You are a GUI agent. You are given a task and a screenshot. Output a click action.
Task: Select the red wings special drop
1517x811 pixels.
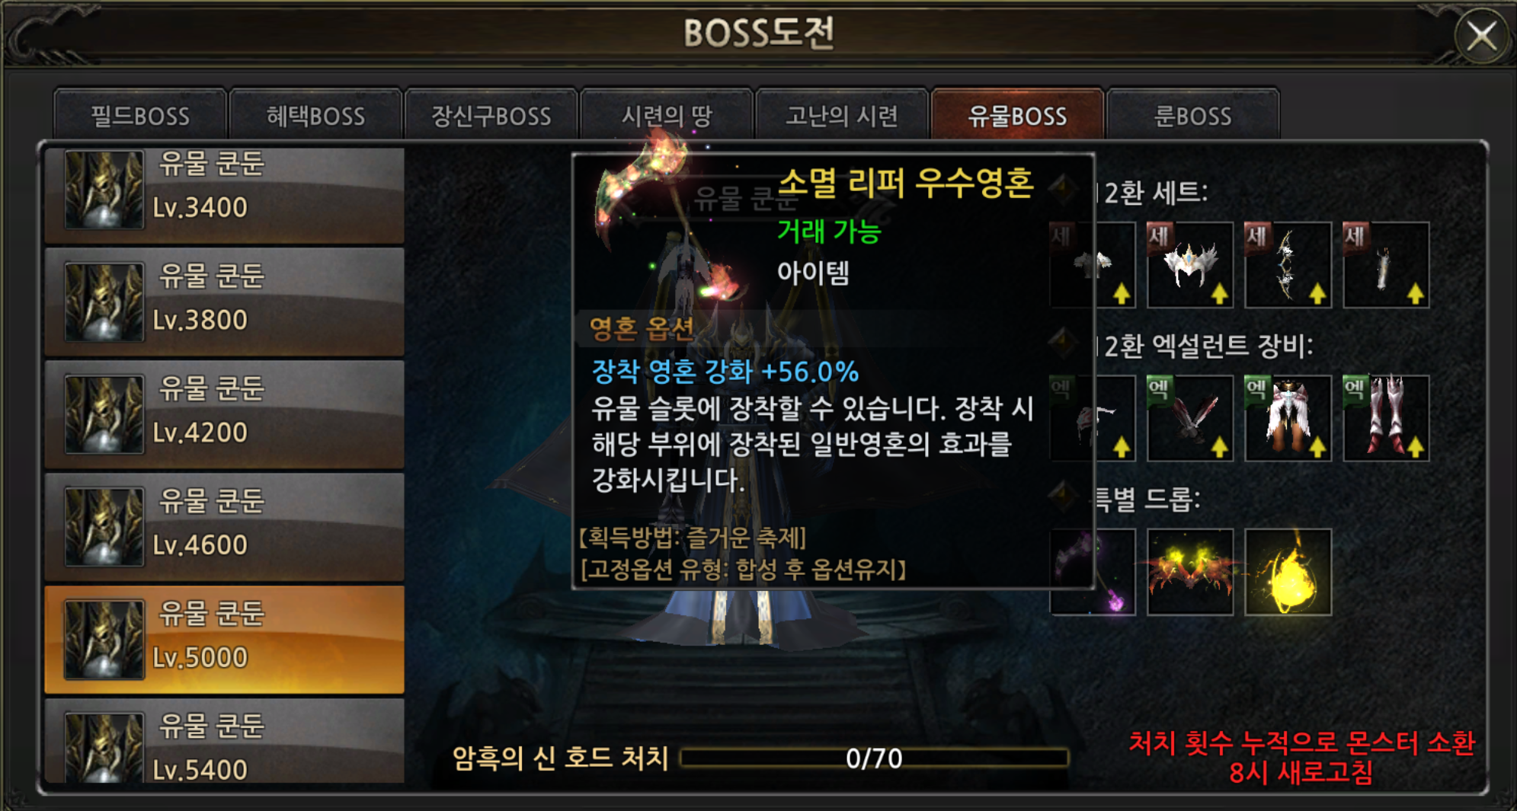(x=1189, y=572)
